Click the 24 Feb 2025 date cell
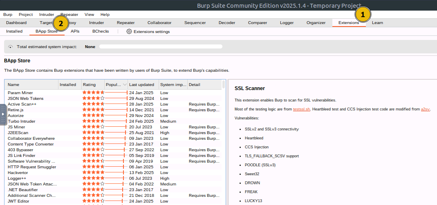Screen dimensions: 437x205 (x=141, y=121)
